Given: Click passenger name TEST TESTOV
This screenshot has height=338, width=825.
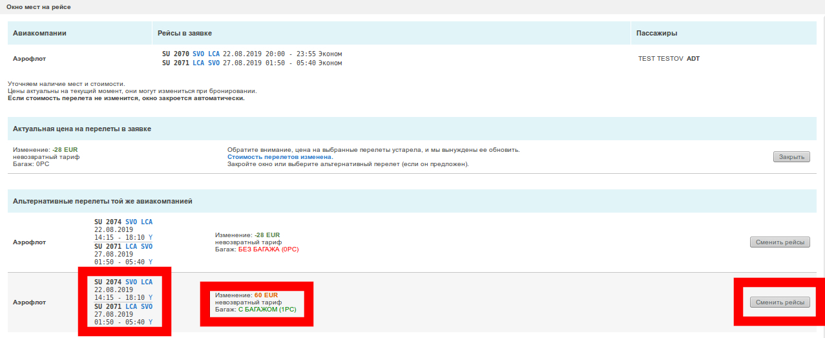Looking at the screenshot, I should tap(660, 59).
